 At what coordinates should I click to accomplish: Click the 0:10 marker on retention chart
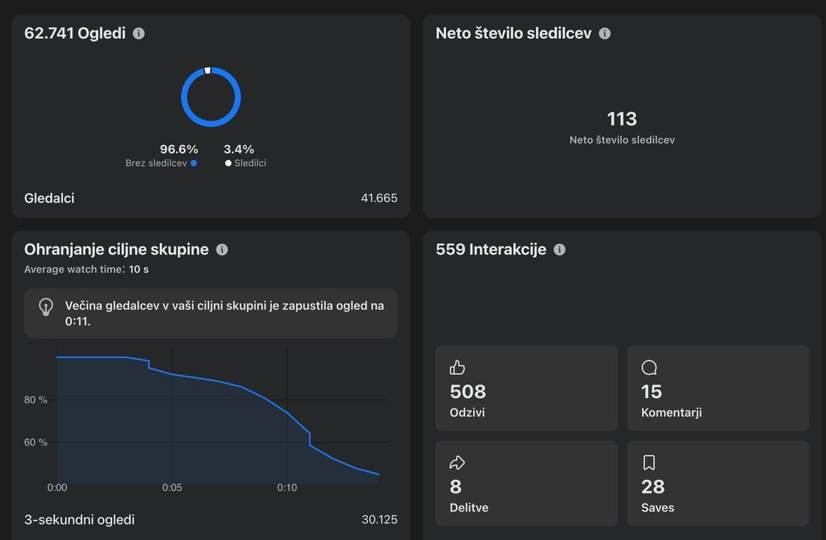287,488
